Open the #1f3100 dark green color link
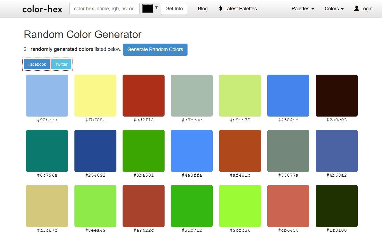 (x=336, y=230)
